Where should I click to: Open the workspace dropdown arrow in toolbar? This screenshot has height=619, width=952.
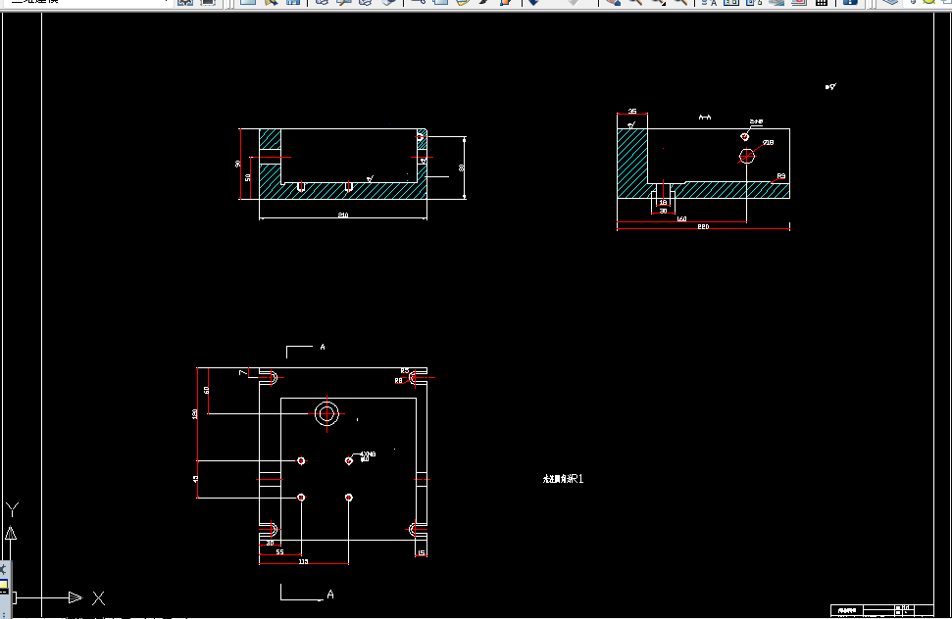tap(167, 2)
